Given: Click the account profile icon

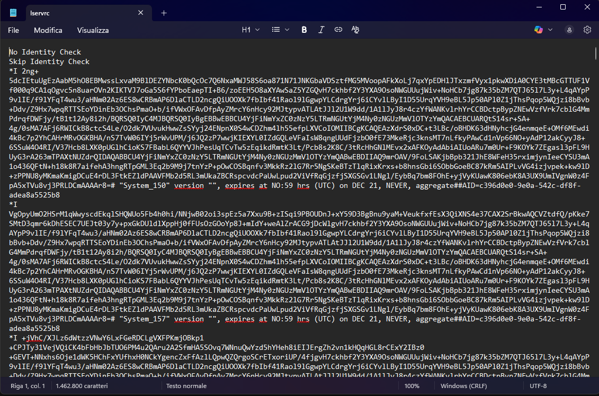Looking at the screenshot, I should point(569,30).
